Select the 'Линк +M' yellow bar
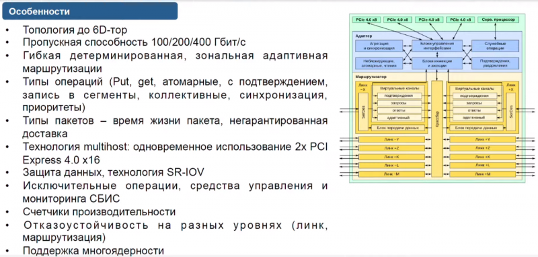 pyautogui.click(x=482, y=174)
